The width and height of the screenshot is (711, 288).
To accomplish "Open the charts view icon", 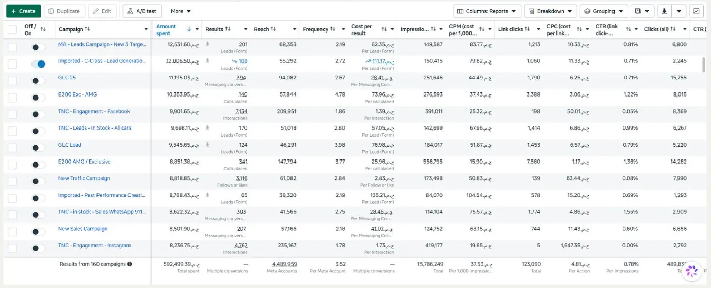I will tap(696, 11).
